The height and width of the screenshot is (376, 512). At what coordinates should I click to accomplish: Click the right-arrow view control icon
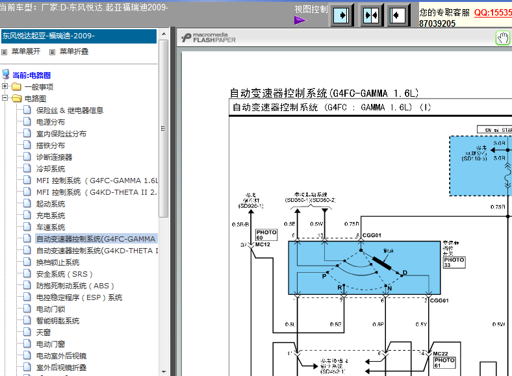coord(341,16)
